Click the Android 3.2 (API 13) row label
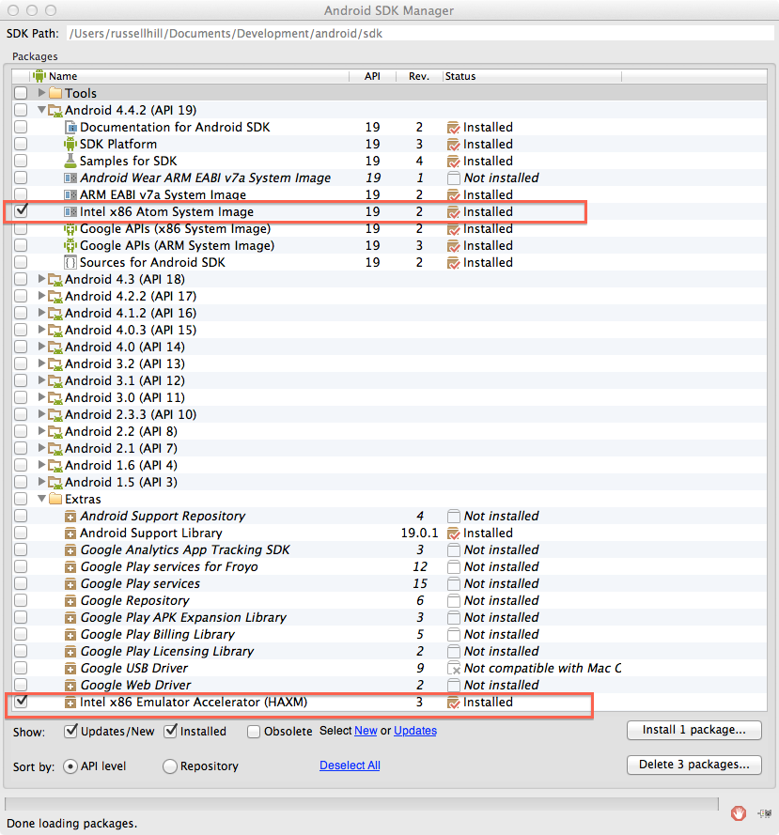Screen dimensions: 779x835 125,363
